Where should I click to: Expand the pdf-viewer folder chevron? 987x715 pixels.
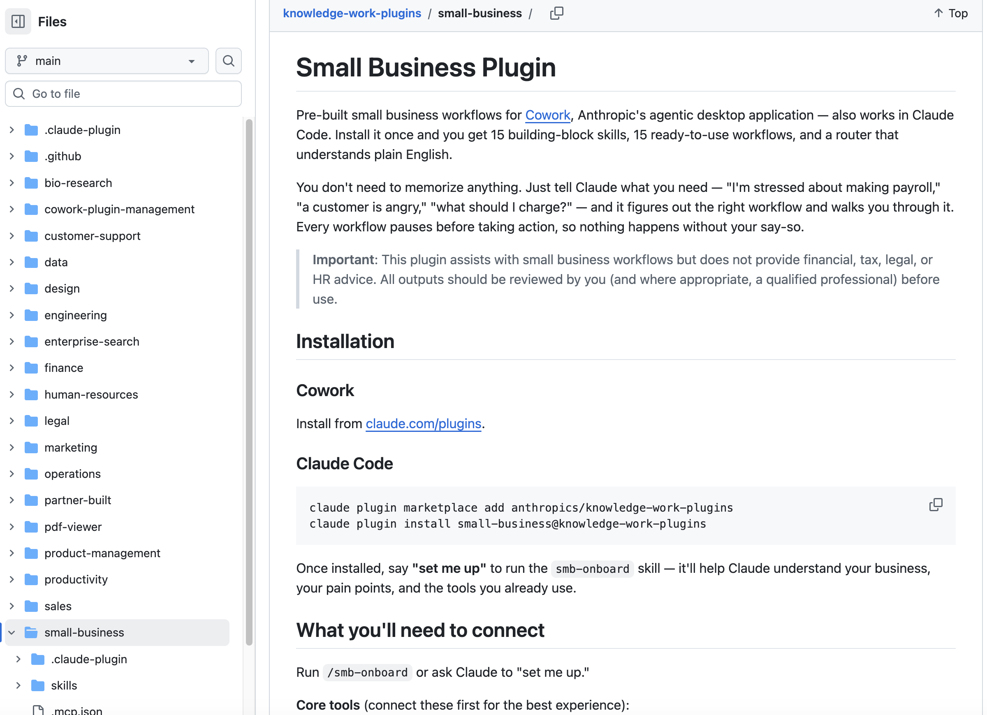click(12, 527)
